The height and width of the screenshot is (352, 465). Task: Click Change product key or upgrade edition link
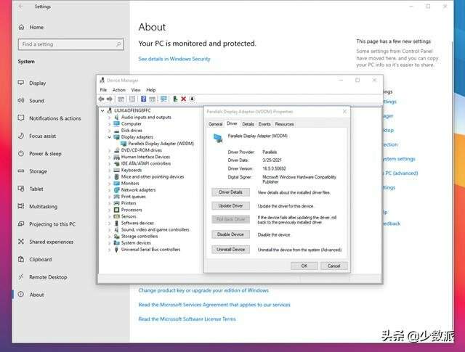point(203,290)
